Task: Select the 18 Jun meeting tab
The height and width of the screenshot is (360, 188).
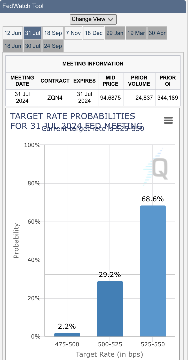Action: 13,46
